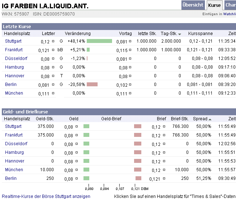Click the Geld-Stk. value 10.000 for München

click(47, 170)
